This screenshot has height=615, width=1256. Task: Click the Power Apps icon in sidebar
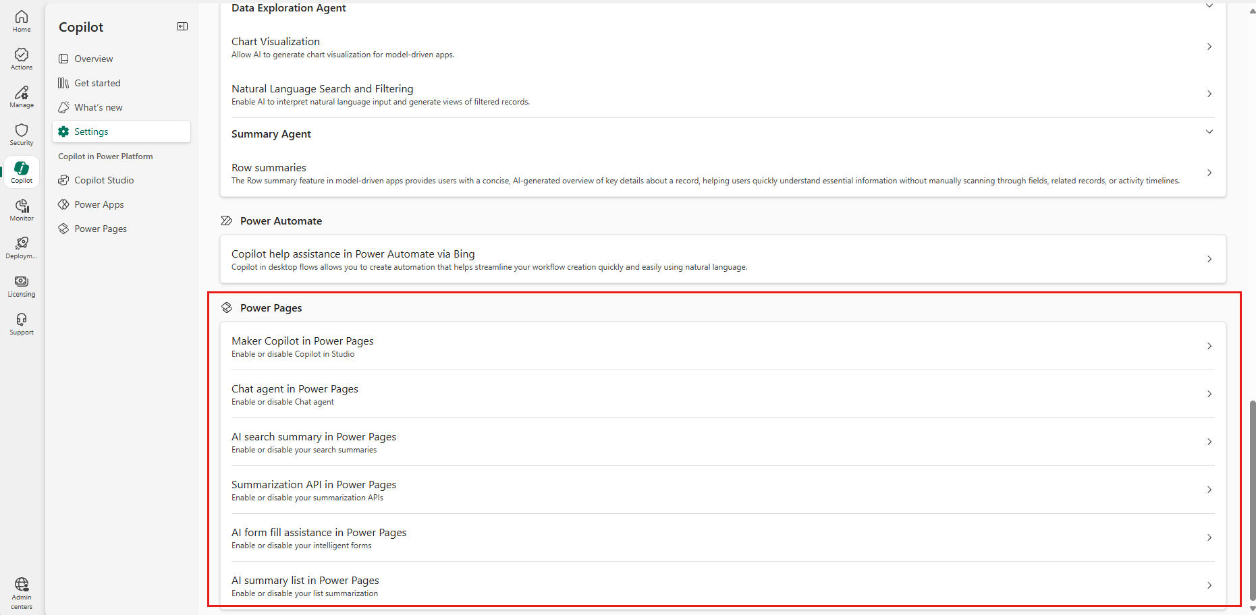pos(63,204)
